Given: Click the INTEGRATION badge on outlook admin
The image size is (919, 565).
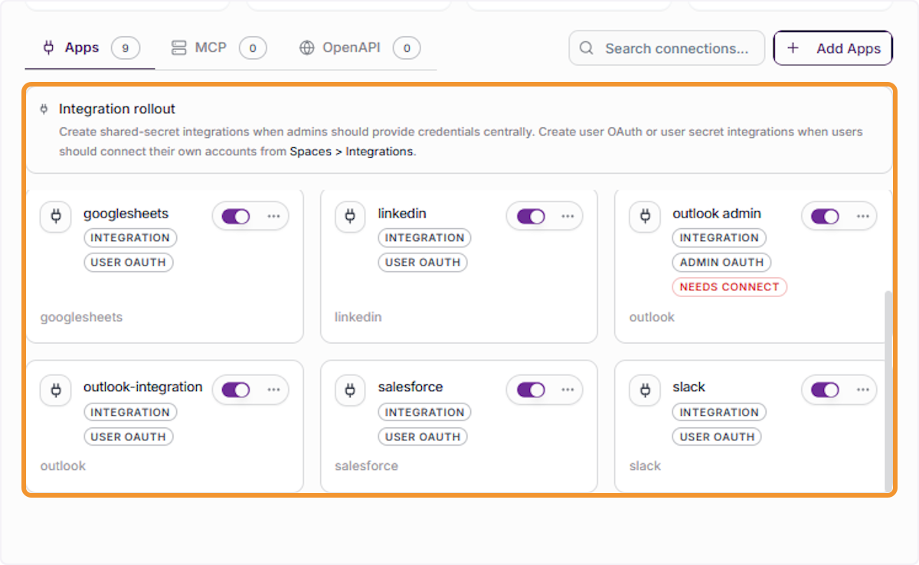Looking at the screenshot, I should (x=719, y=238).
